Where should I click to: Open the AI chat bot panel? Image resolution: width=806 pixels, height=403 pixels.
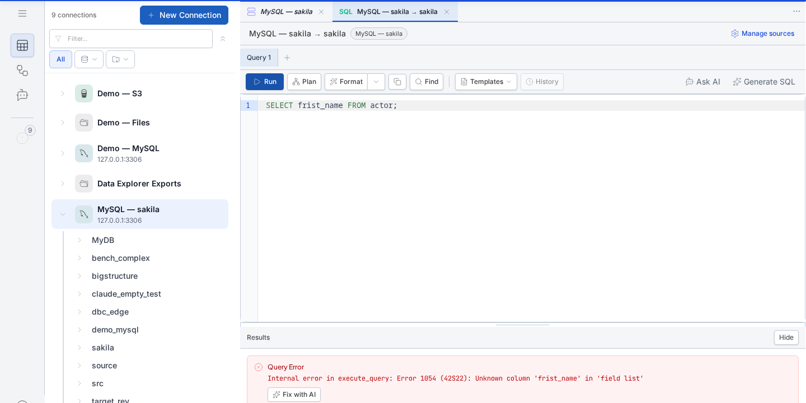coord(22,95)
